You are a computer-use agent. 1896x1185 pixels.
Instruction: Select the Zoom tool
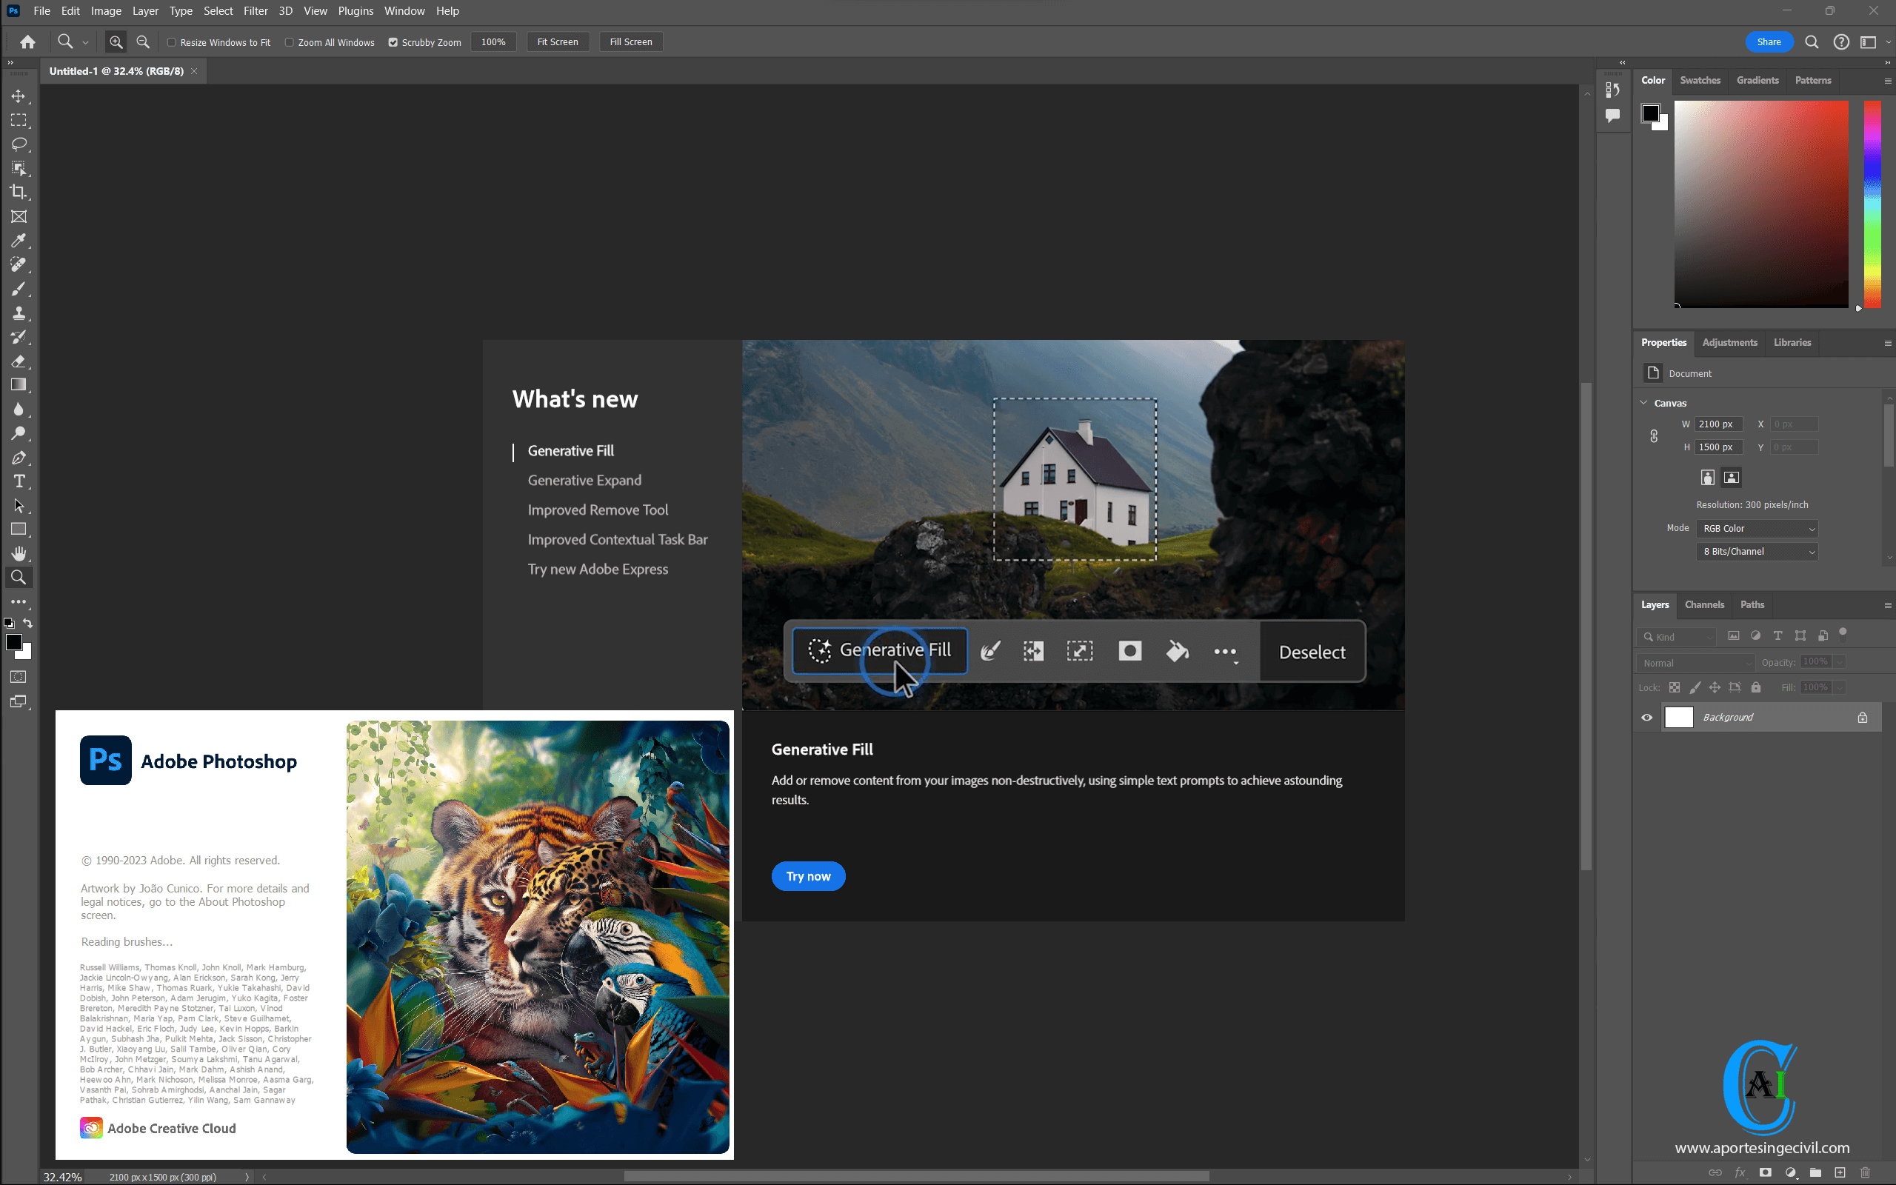(x=19, y=578)
